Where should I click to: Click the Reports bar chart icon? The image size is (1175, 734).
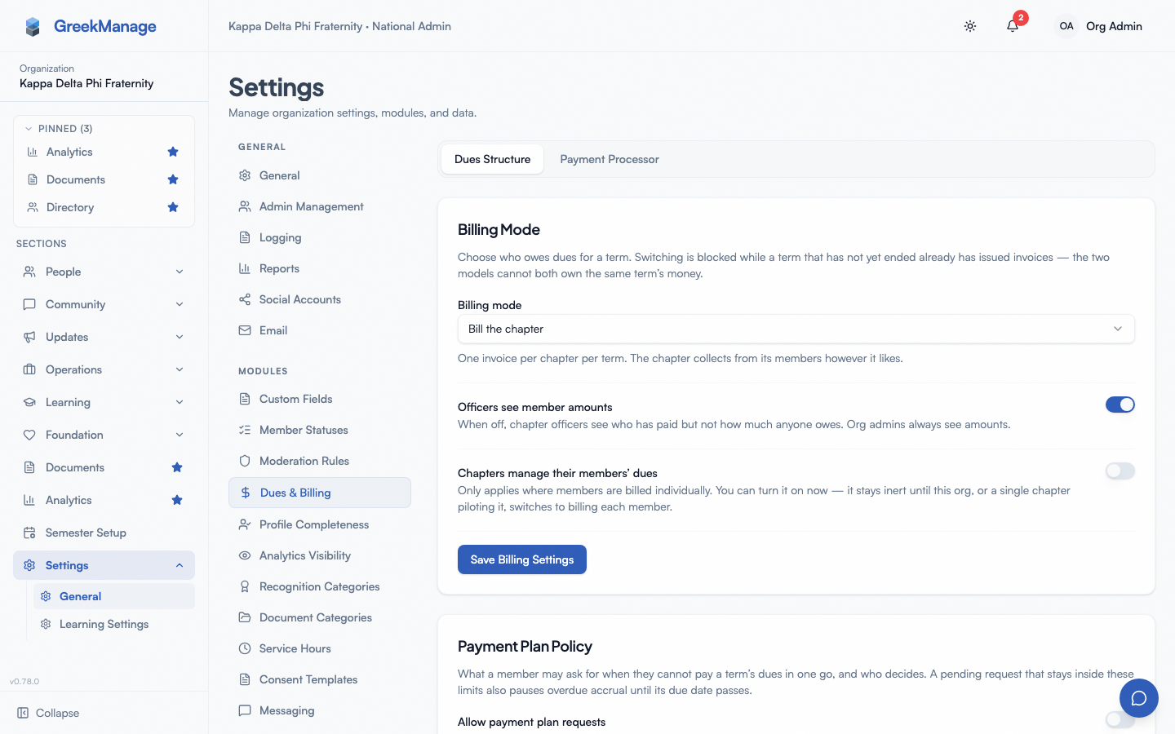point(245,268)
